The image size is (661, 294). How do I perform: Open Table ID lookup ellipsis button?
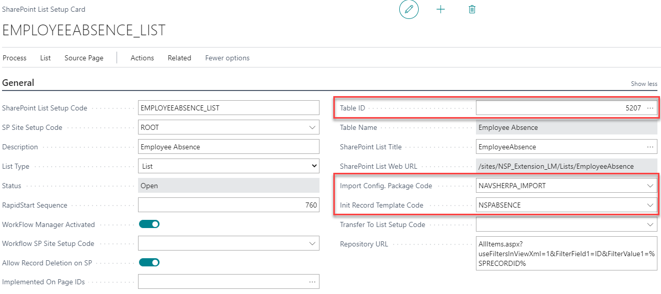tap(650, 108)
